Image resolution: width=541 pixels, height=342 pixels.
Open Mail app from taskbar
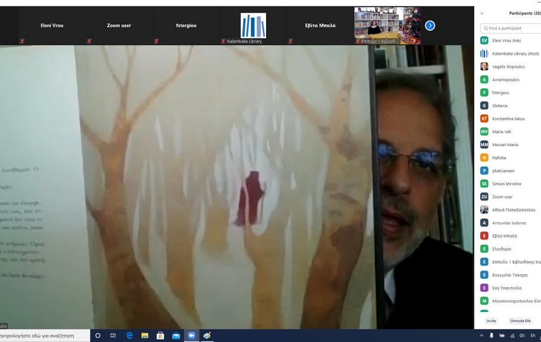(176, 336)
